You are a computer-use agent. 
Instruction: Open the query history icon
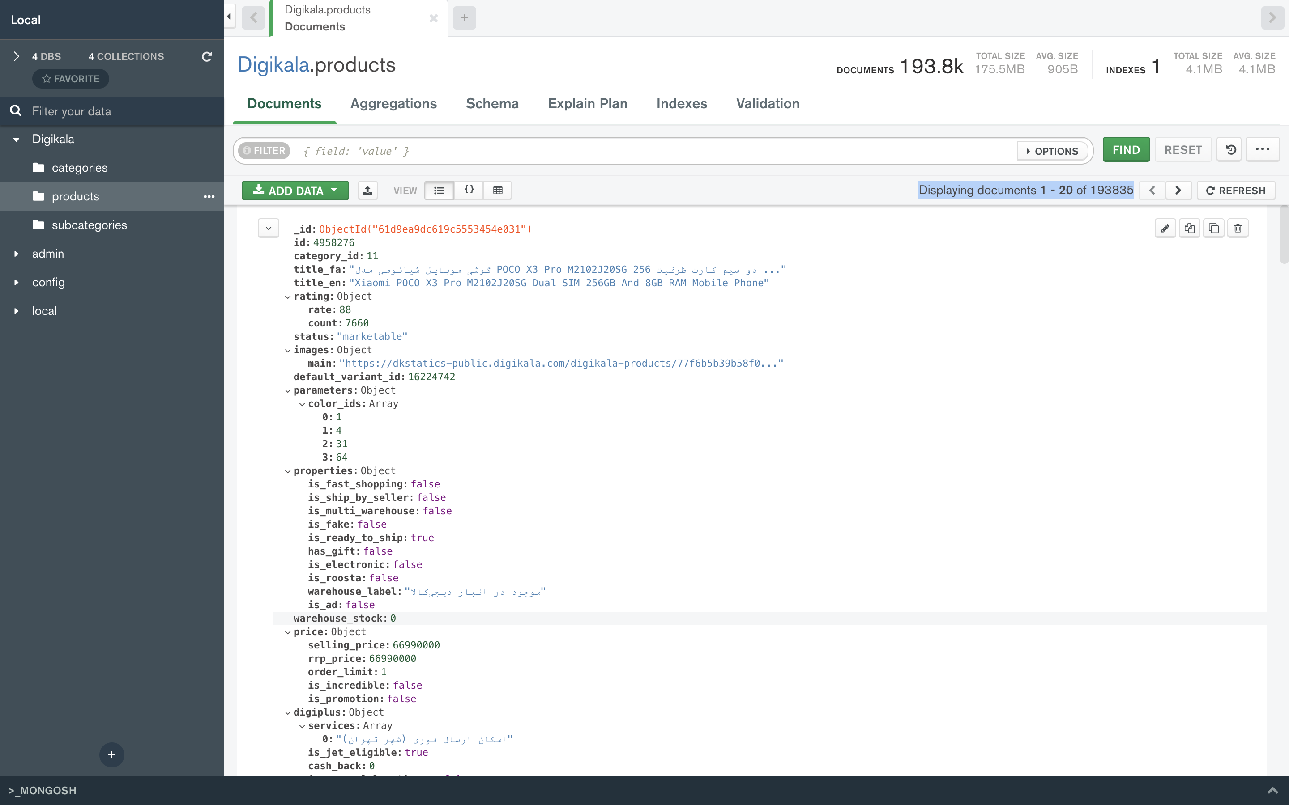coord(1230,150)
